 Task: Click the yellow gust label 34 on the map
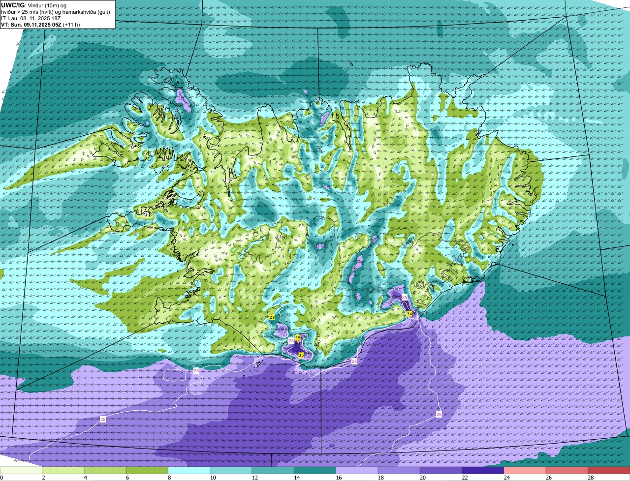click(409, 314)
